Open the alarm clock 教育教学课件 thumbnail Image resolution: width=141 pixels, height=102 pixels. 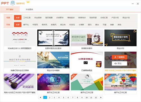[x=87, y=38]
